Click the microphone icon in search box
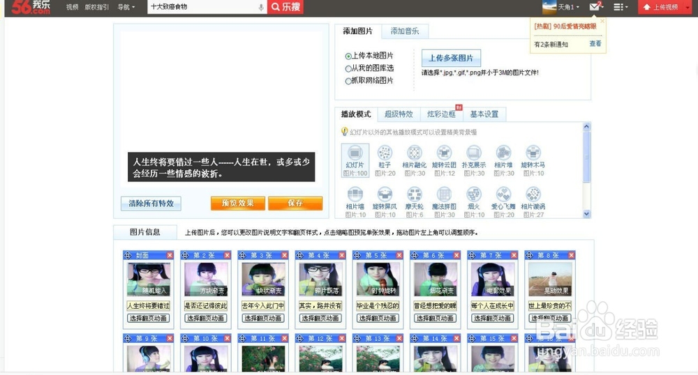Screen dimensions: 698x375 (x=261, y=7)
